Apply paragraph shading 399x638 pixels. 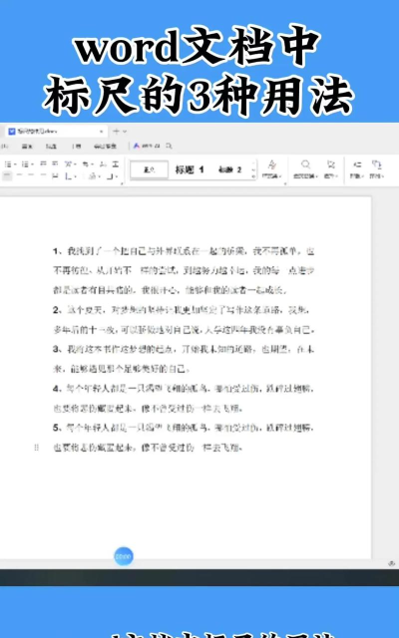click(x=94, y=175)
